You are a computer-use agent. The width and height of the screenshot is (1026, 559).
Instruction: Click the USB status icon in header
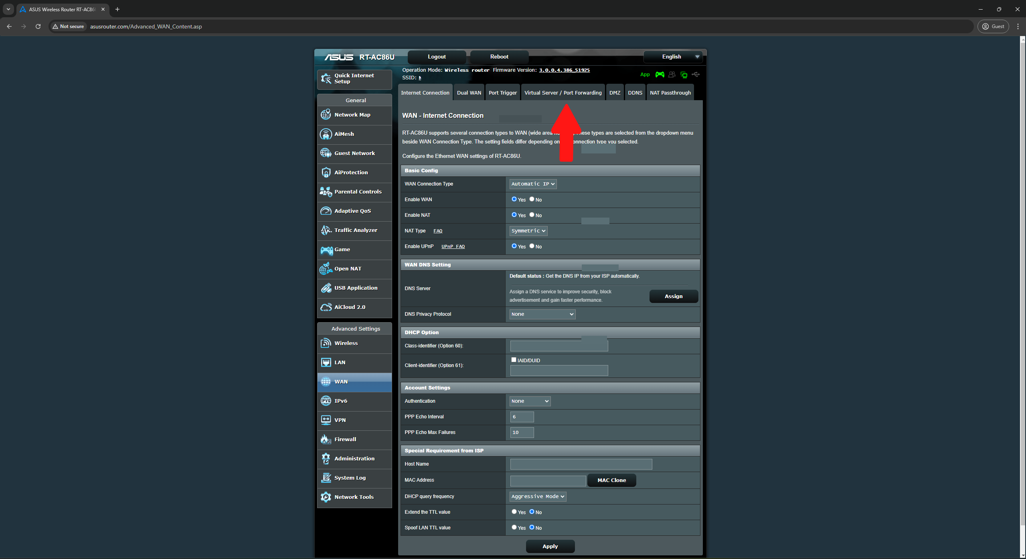pyautogui.click(x=696, y=75)
